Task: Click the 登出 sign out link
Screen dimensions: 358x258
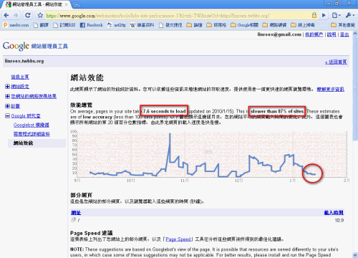Action: tap(344, 34)
